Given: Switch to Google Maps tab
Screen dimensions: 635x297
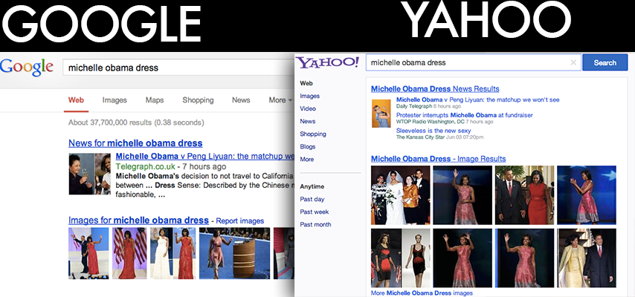Looking at the screenshot, I should [155, 100].
